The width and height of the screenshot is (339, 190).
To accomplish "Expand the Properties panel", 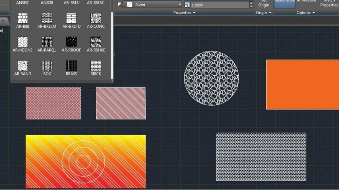I will tap(184, 12).
